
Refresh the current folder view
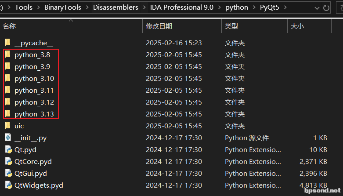[x=326, y=8]
